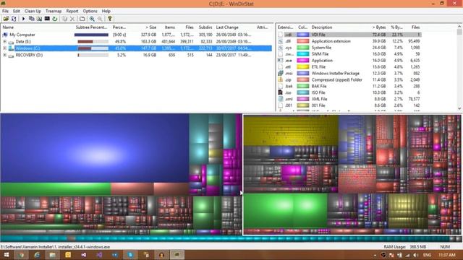Open File Explorer from the taskbar
Screen dimensions: 463x260
[x=53, y=255]
